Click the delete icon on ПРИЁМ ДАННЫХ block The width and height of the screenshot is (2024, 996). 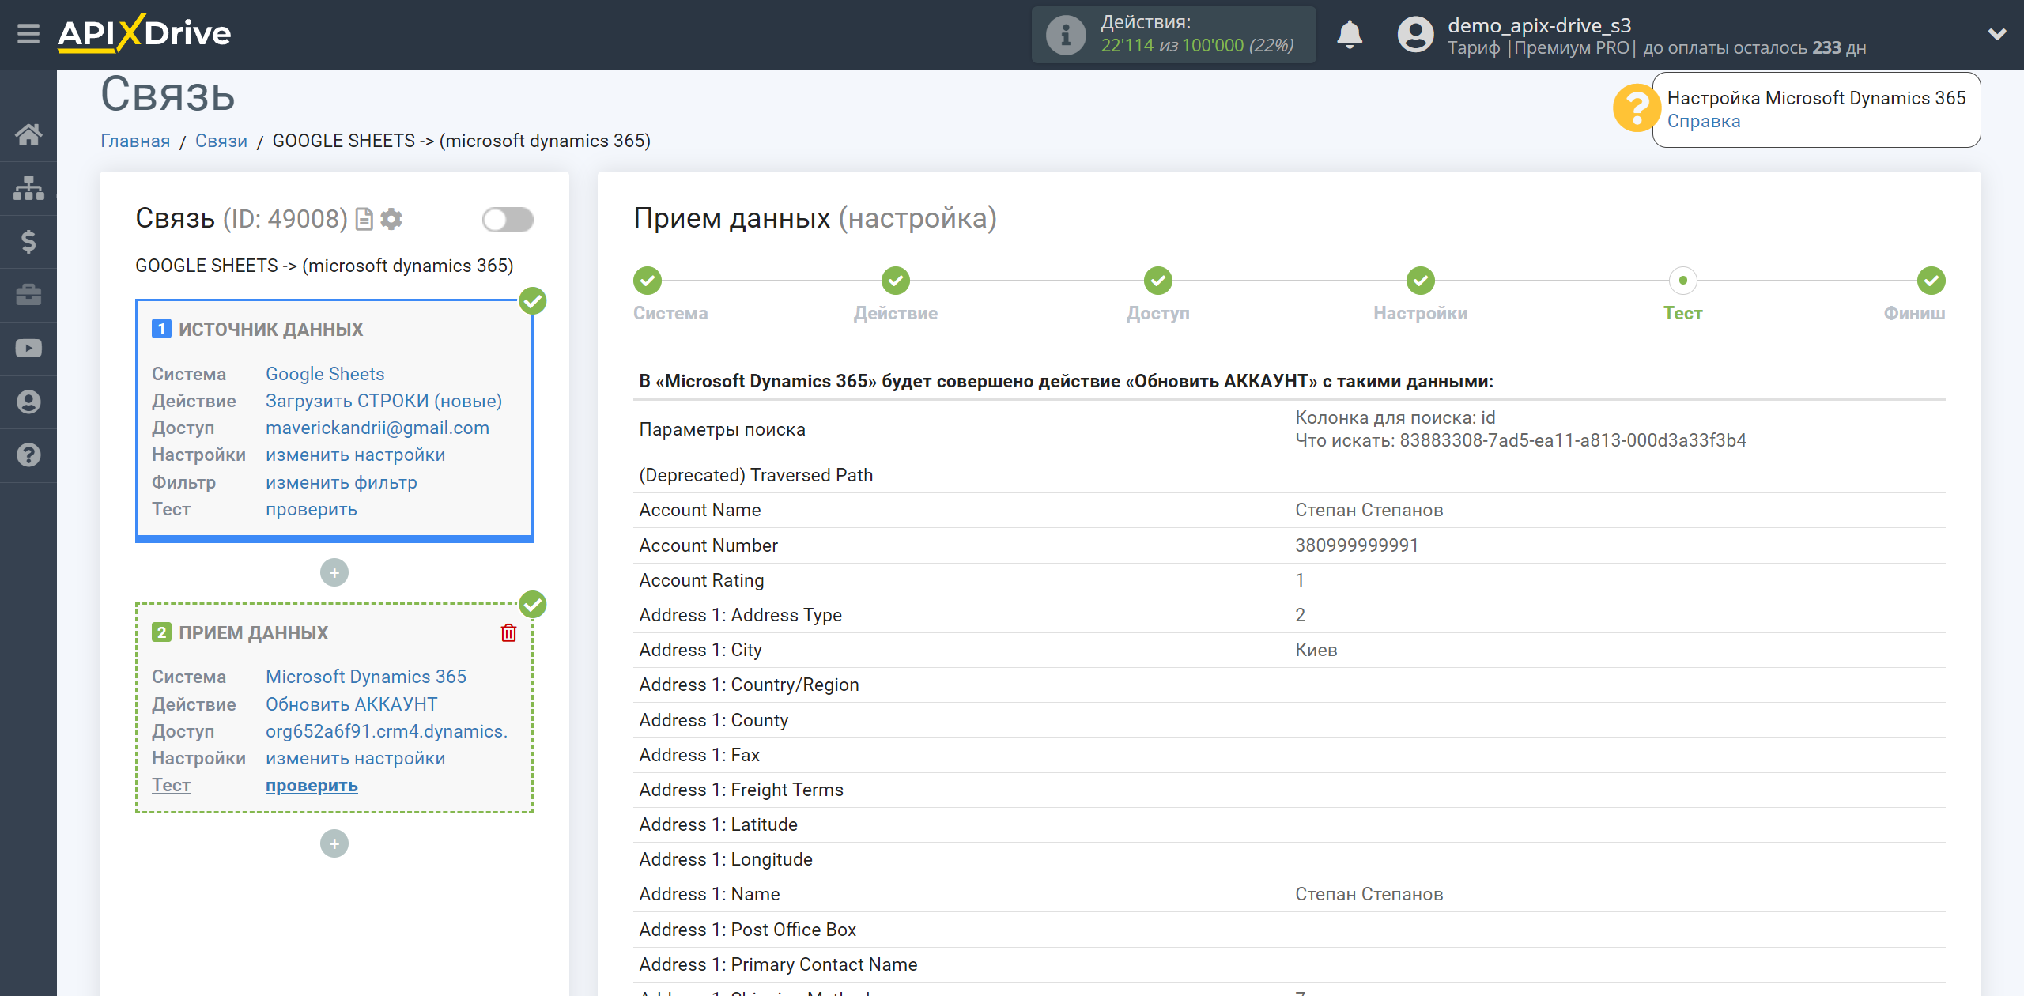(510, 632)
